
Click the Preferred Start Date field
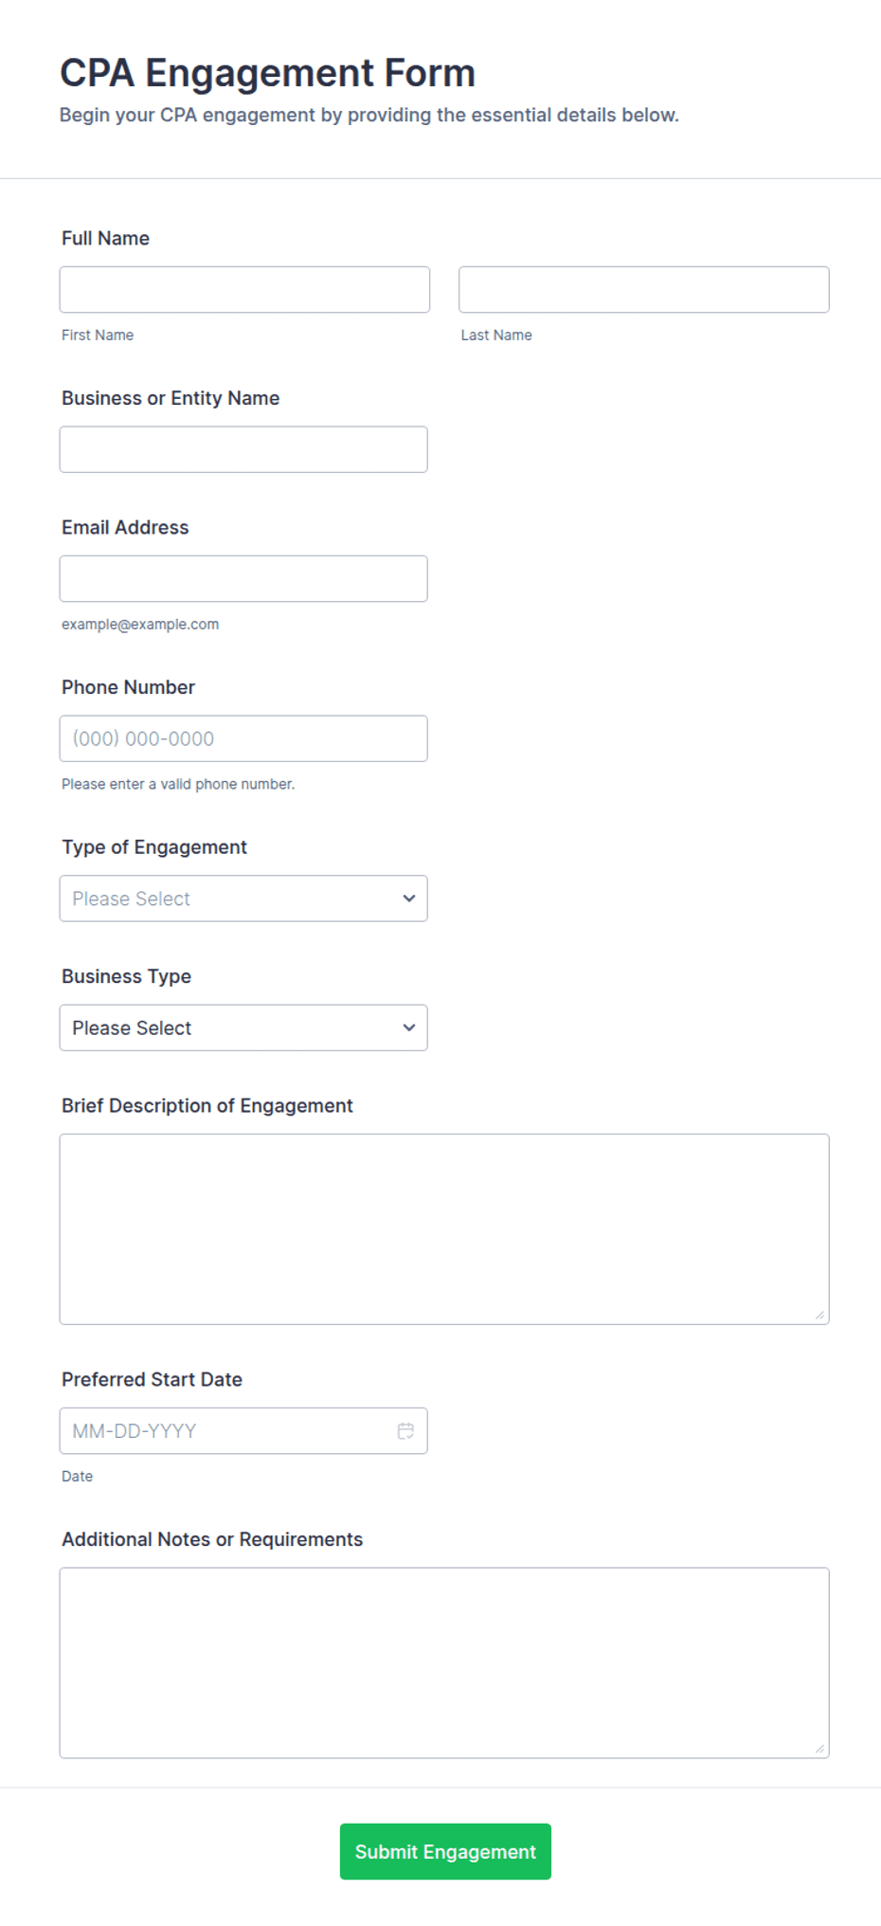pos(243,1430)
